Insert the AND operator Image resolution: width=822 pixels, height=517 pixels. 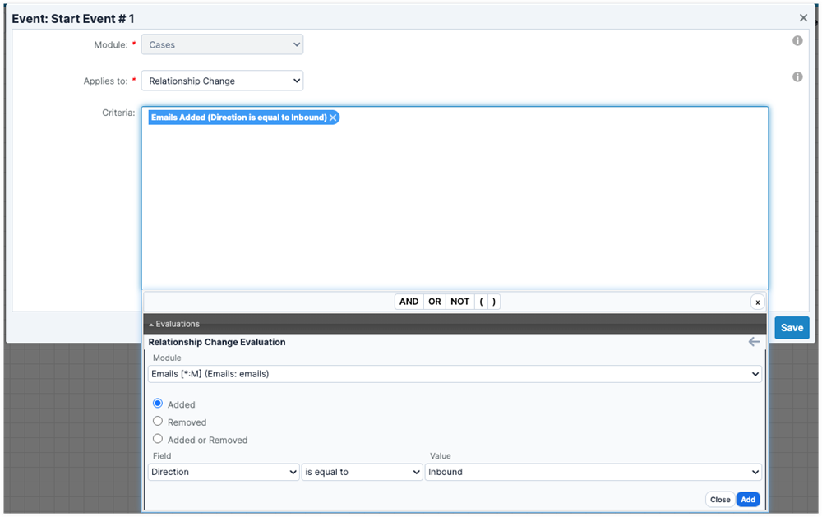[x=409, y=302]
